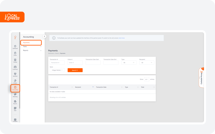Open the Recipient filter dropdown

(147, 62)
